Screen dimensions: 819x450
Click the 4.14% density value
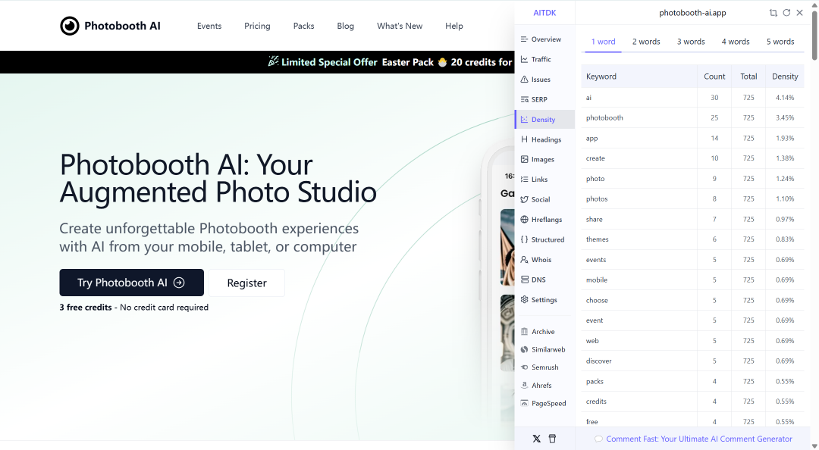(x=785, y=98)
